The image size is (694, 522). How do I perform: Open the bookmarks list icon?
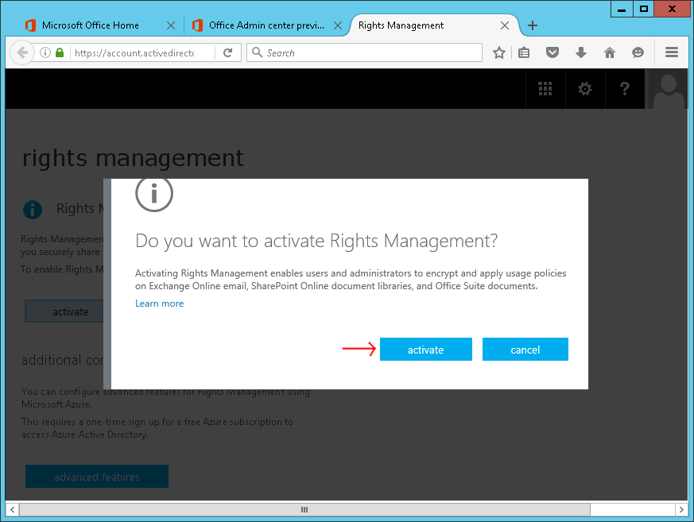click(524, 52)
